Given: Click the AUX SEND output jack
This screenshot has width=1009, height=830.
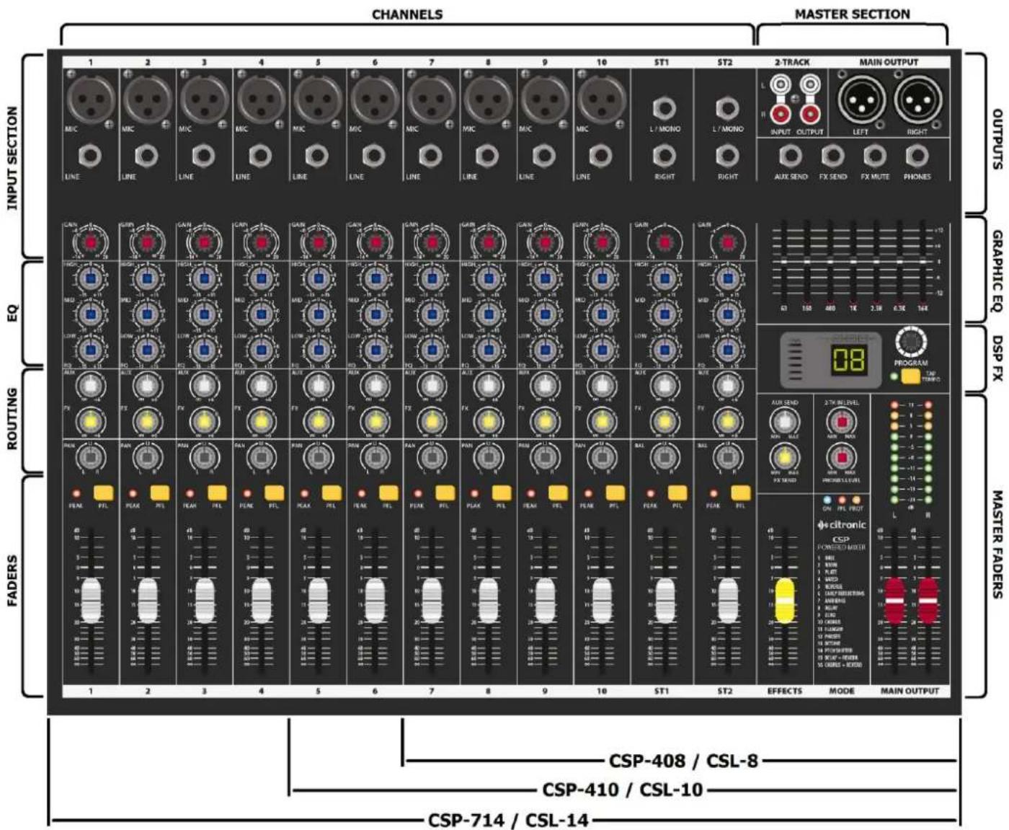Looking at the screenshot, I should (x=790, y=156).
